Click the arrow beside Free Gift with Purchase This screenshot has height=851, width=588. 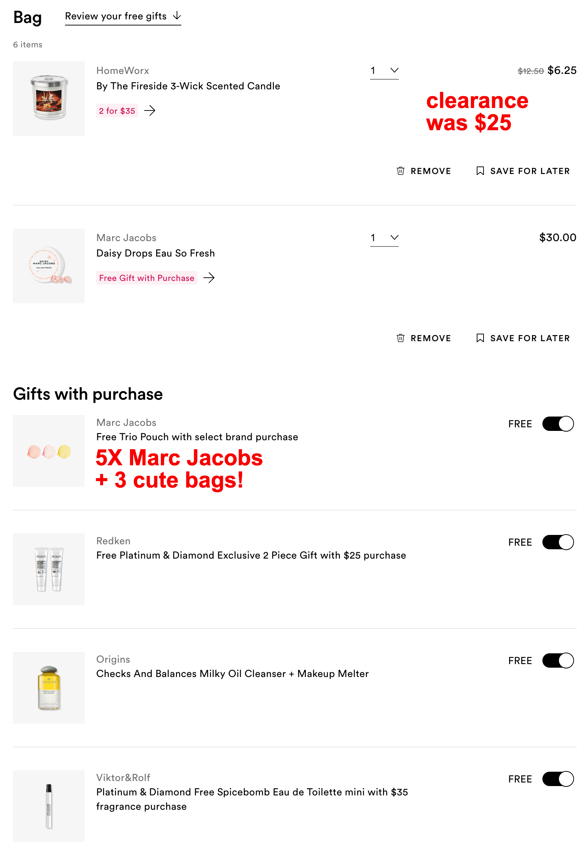(x=210, y=278)
